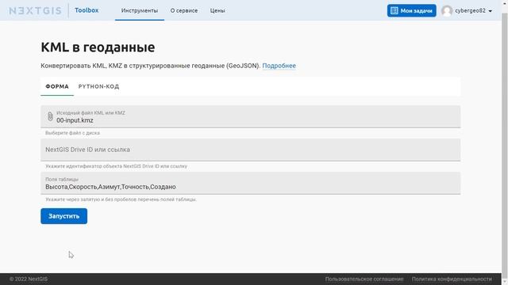Click the tasks list icon in Мои задачи
508x285 pixels.
coord(394,10)
